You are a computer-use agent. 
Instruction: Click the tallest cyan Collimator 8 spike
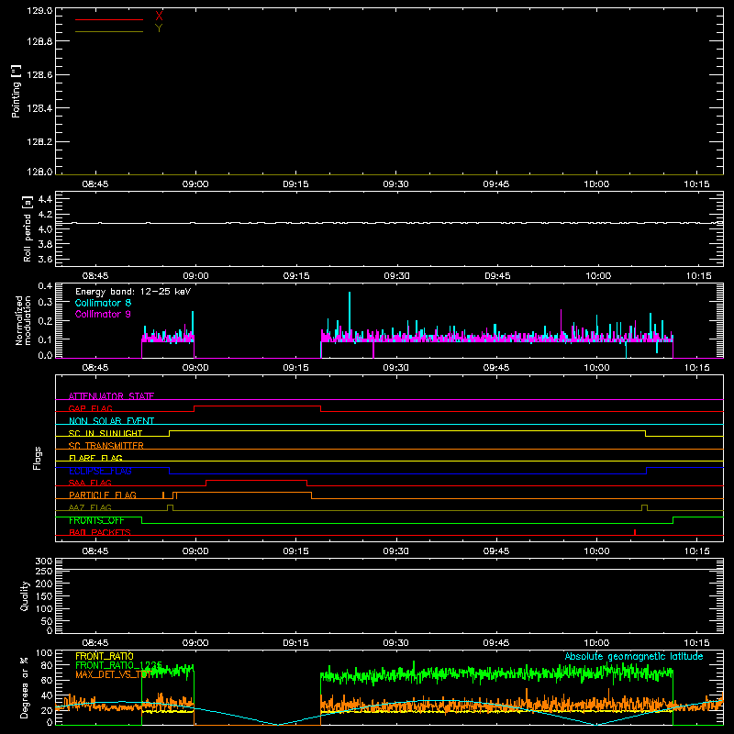350,314
